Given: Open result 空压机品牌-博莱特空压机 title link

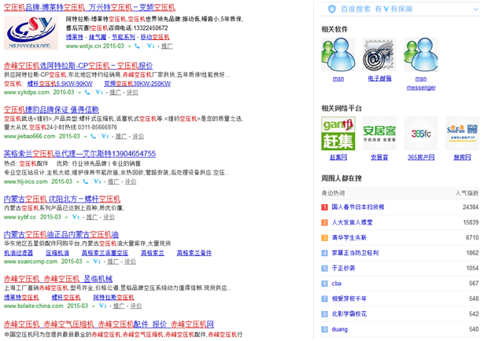Looking at the screenshot, I should 90,7.
